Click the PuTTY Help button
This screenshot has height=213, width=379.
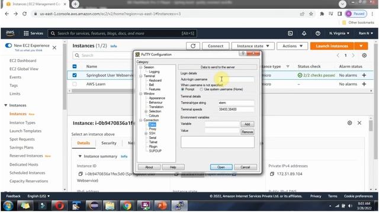point(173,167)
